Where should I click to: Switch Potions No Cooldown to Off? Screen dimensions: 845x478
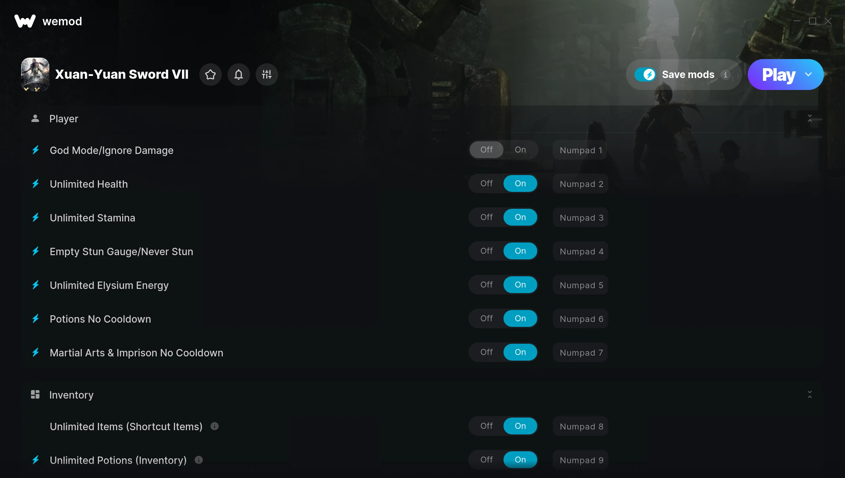point(486,318)
